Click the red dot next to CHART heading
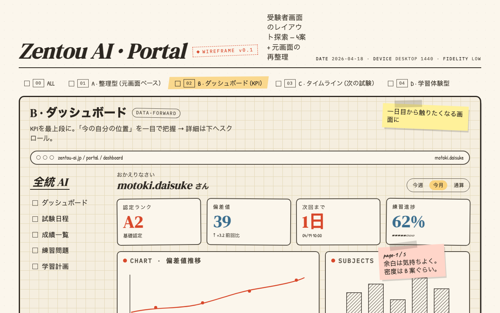The height and width of the screenshot is (313, 500). [x=125, y=261]
